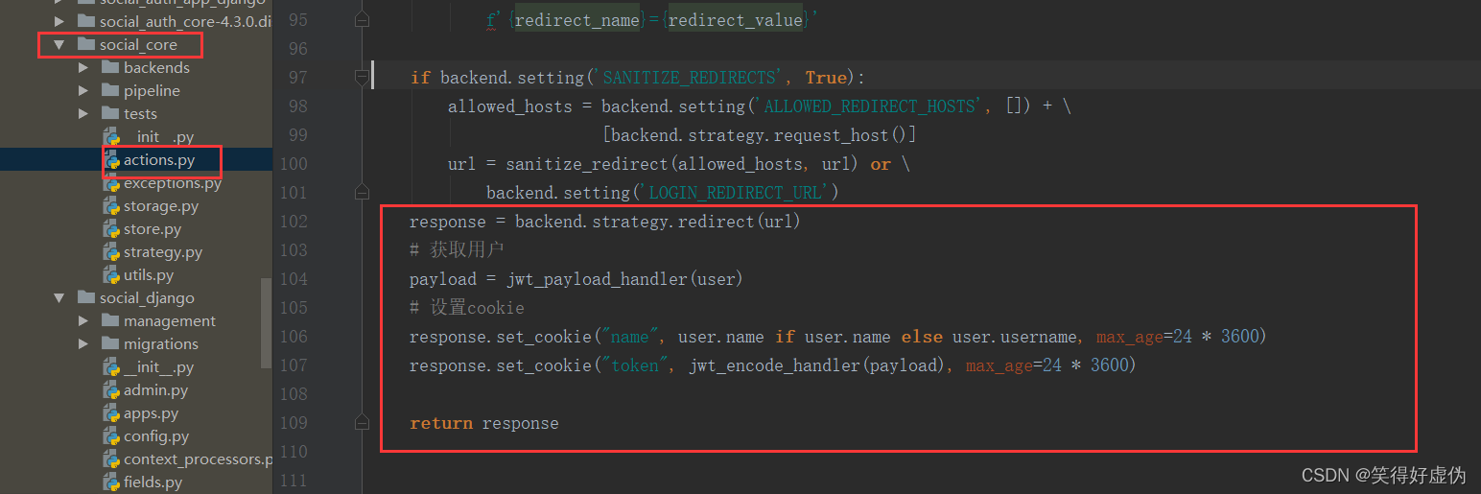Select config.py file icon
The image size is (1481, 494).
(110, 436)
